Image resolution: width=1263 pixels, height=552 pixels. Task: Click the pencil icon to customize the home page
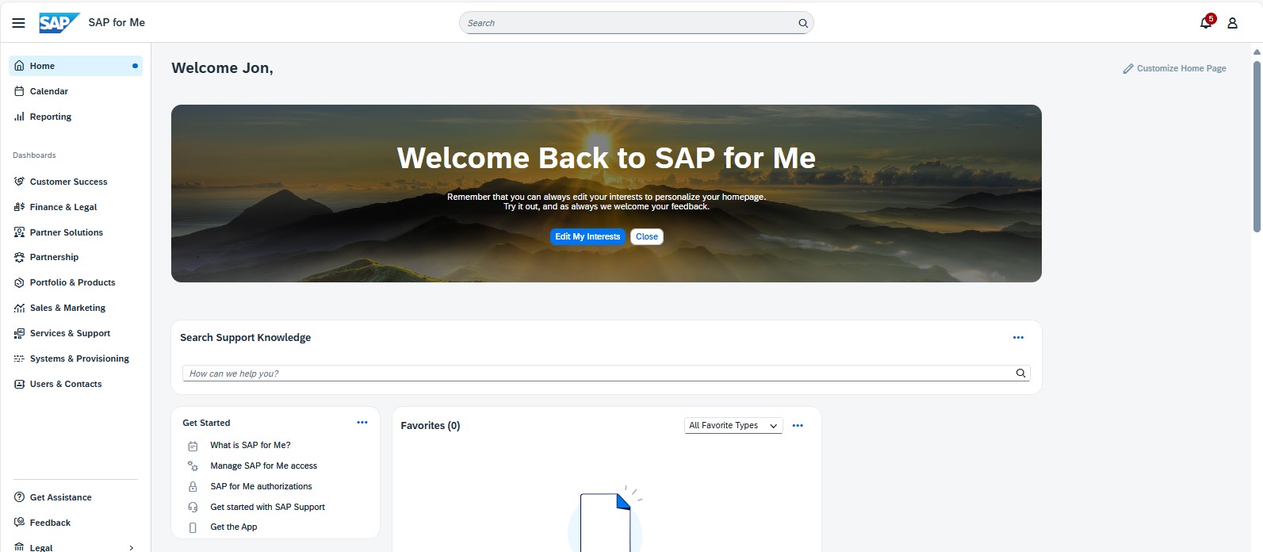(1127, 69)
